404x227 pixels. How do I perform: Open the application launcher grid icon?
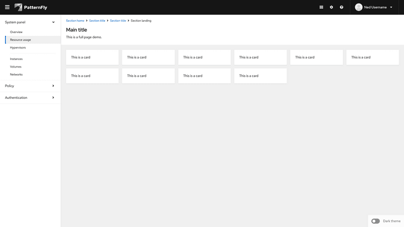321,7
